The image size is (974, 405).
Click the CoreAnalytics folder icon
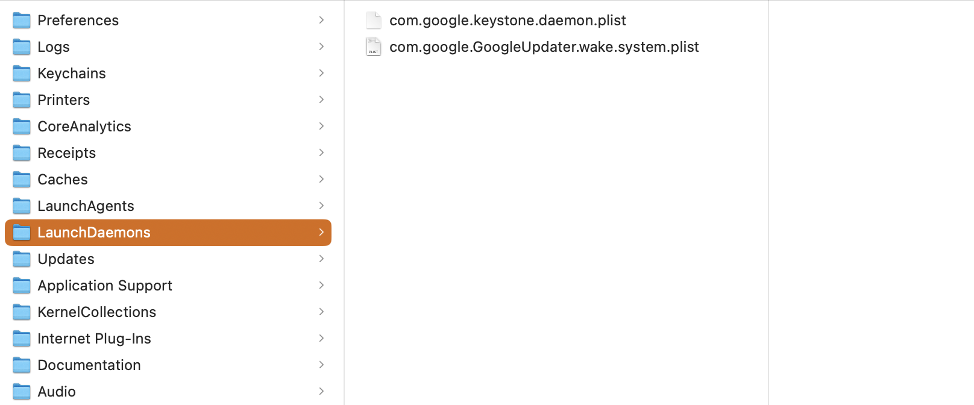[22, 127]
